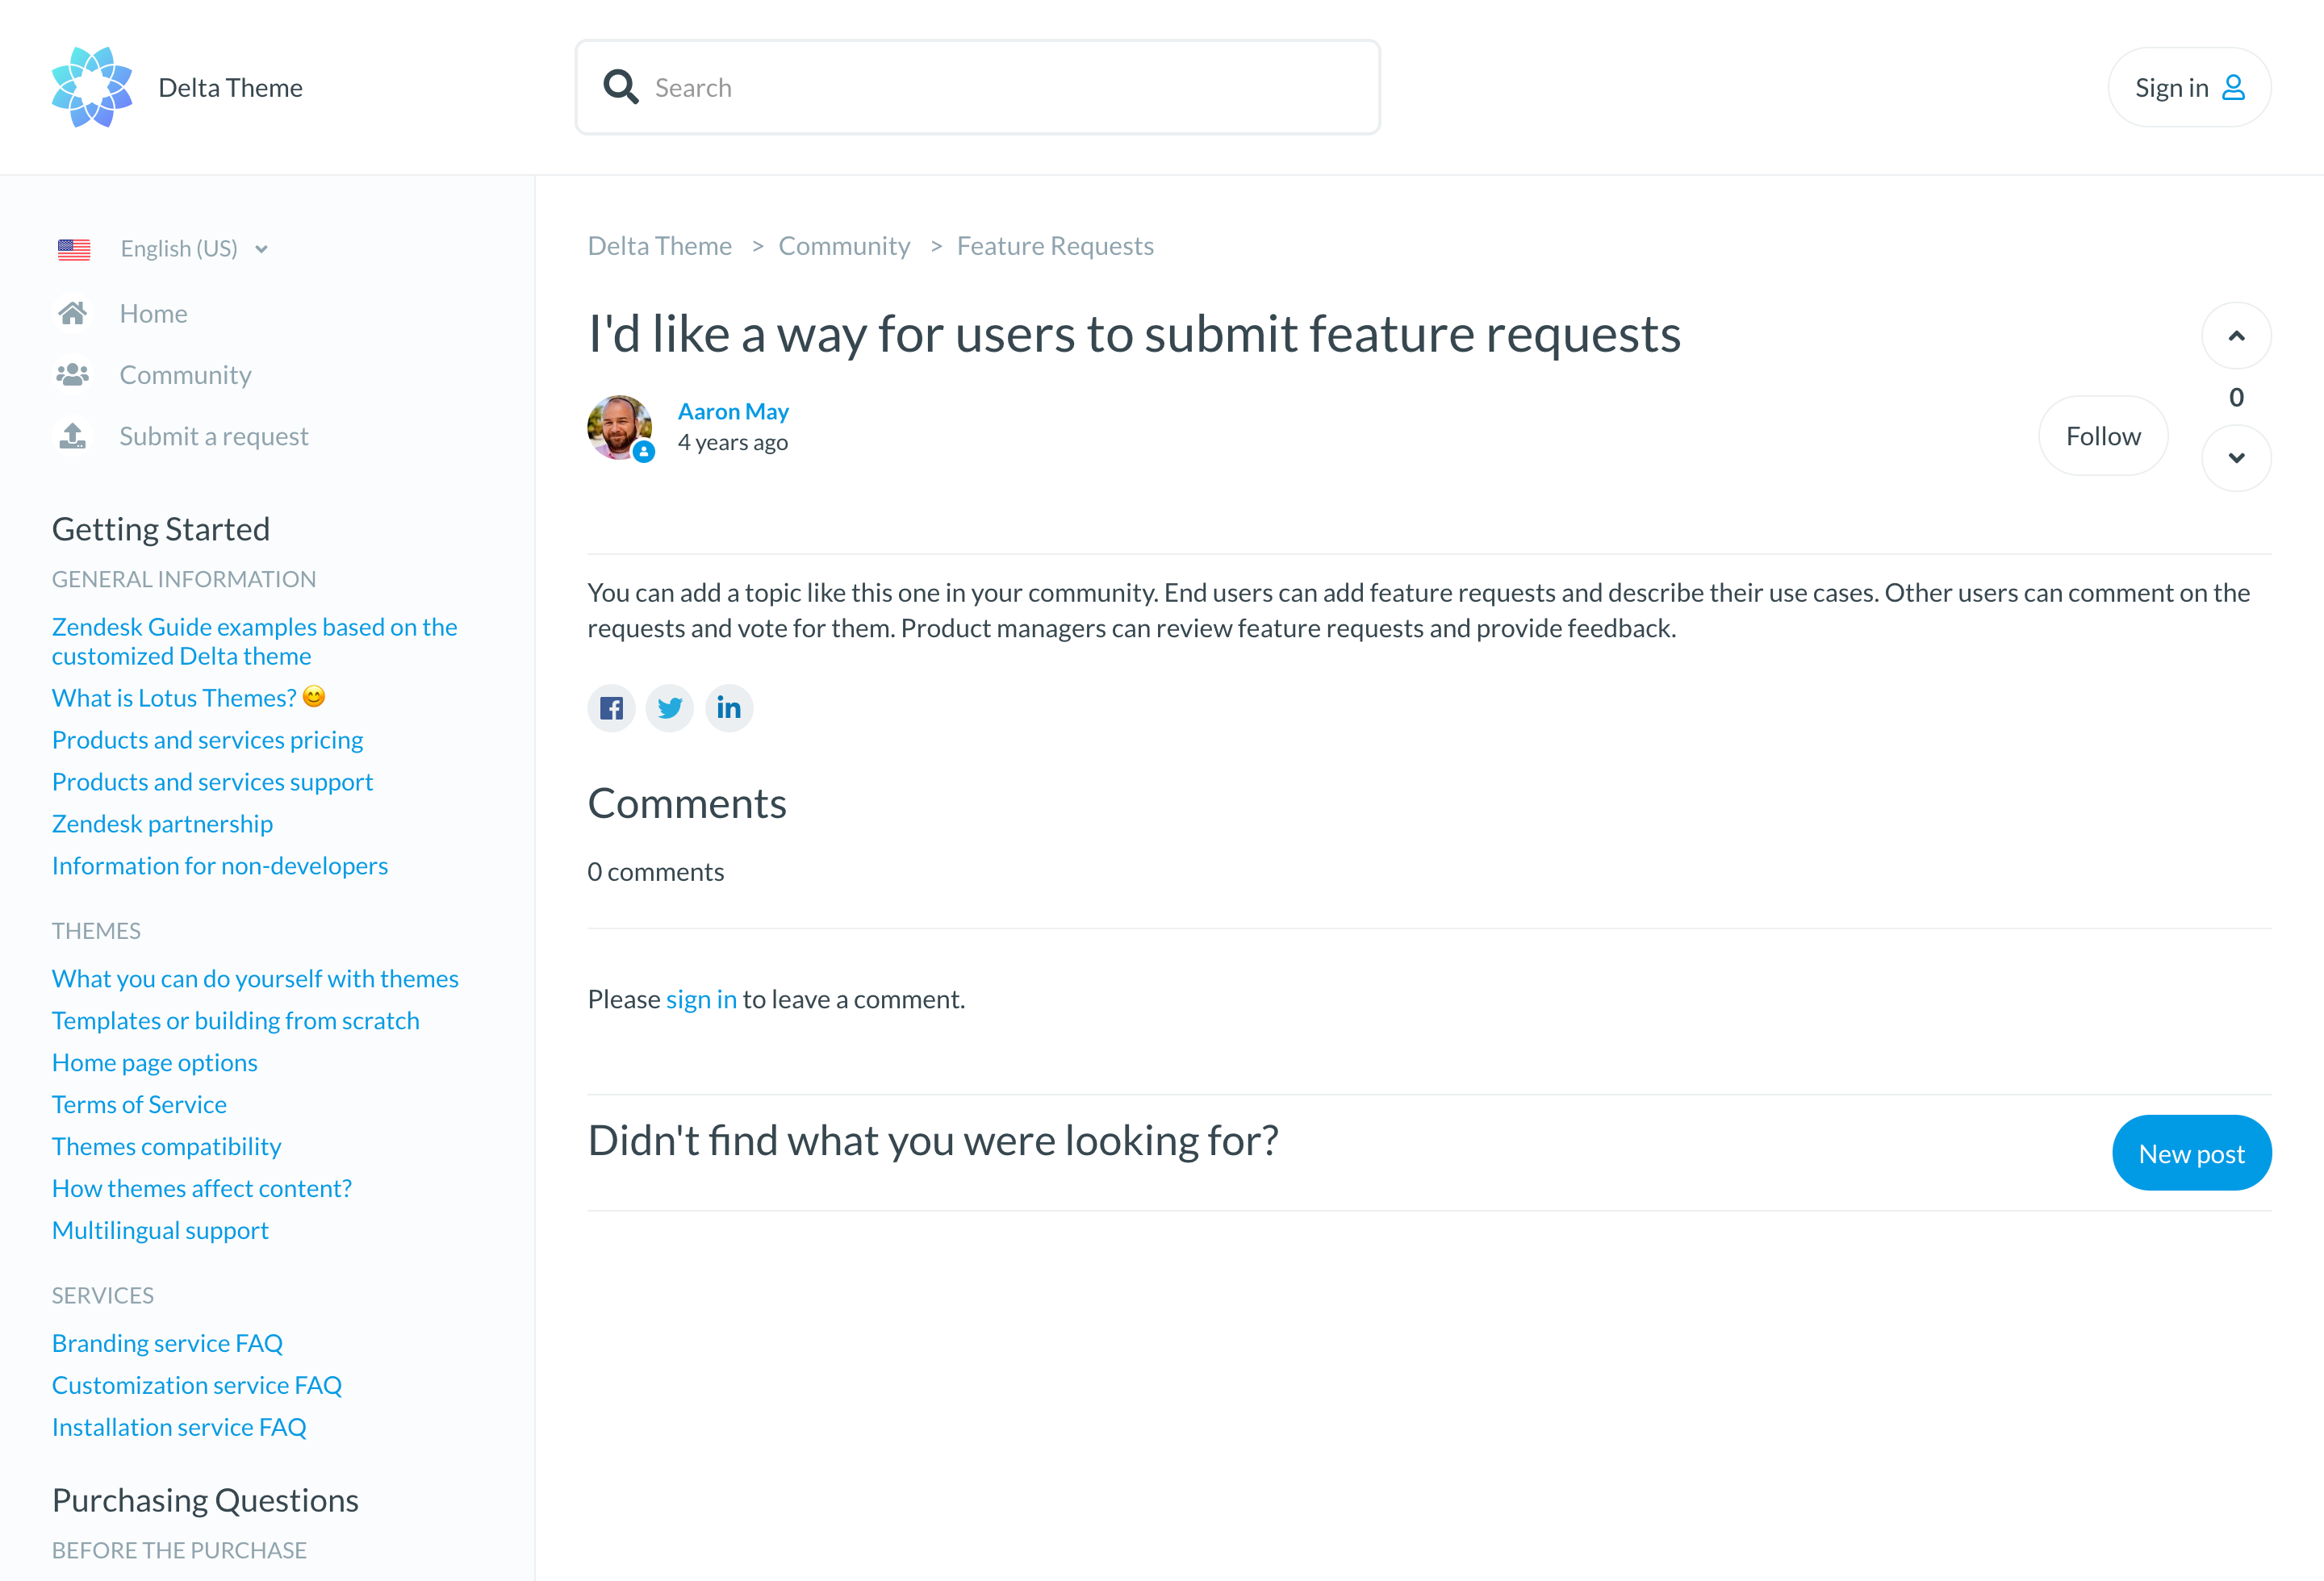Click the Getting Started category heading
2324x1581 pixels.
click(161, 528)
